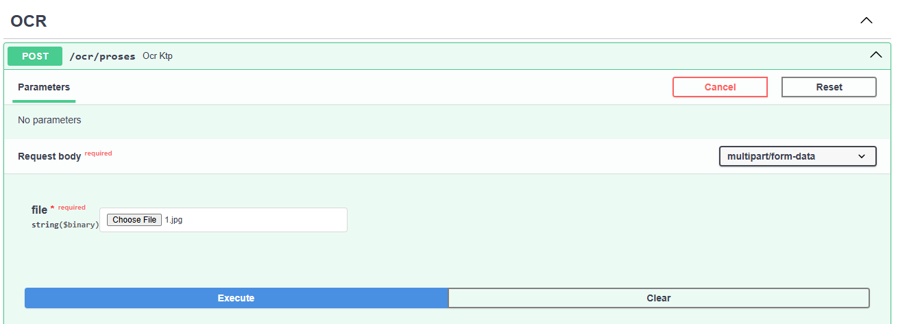The width and height of the screenshot is (909, 324).
Task: Click the string($binary) type label
Action: pyautogui.click(x=65, y=224)
